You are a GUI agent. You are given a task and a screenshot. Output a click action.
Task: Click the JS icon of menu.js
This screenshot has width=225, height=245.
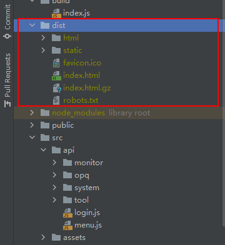67,226
